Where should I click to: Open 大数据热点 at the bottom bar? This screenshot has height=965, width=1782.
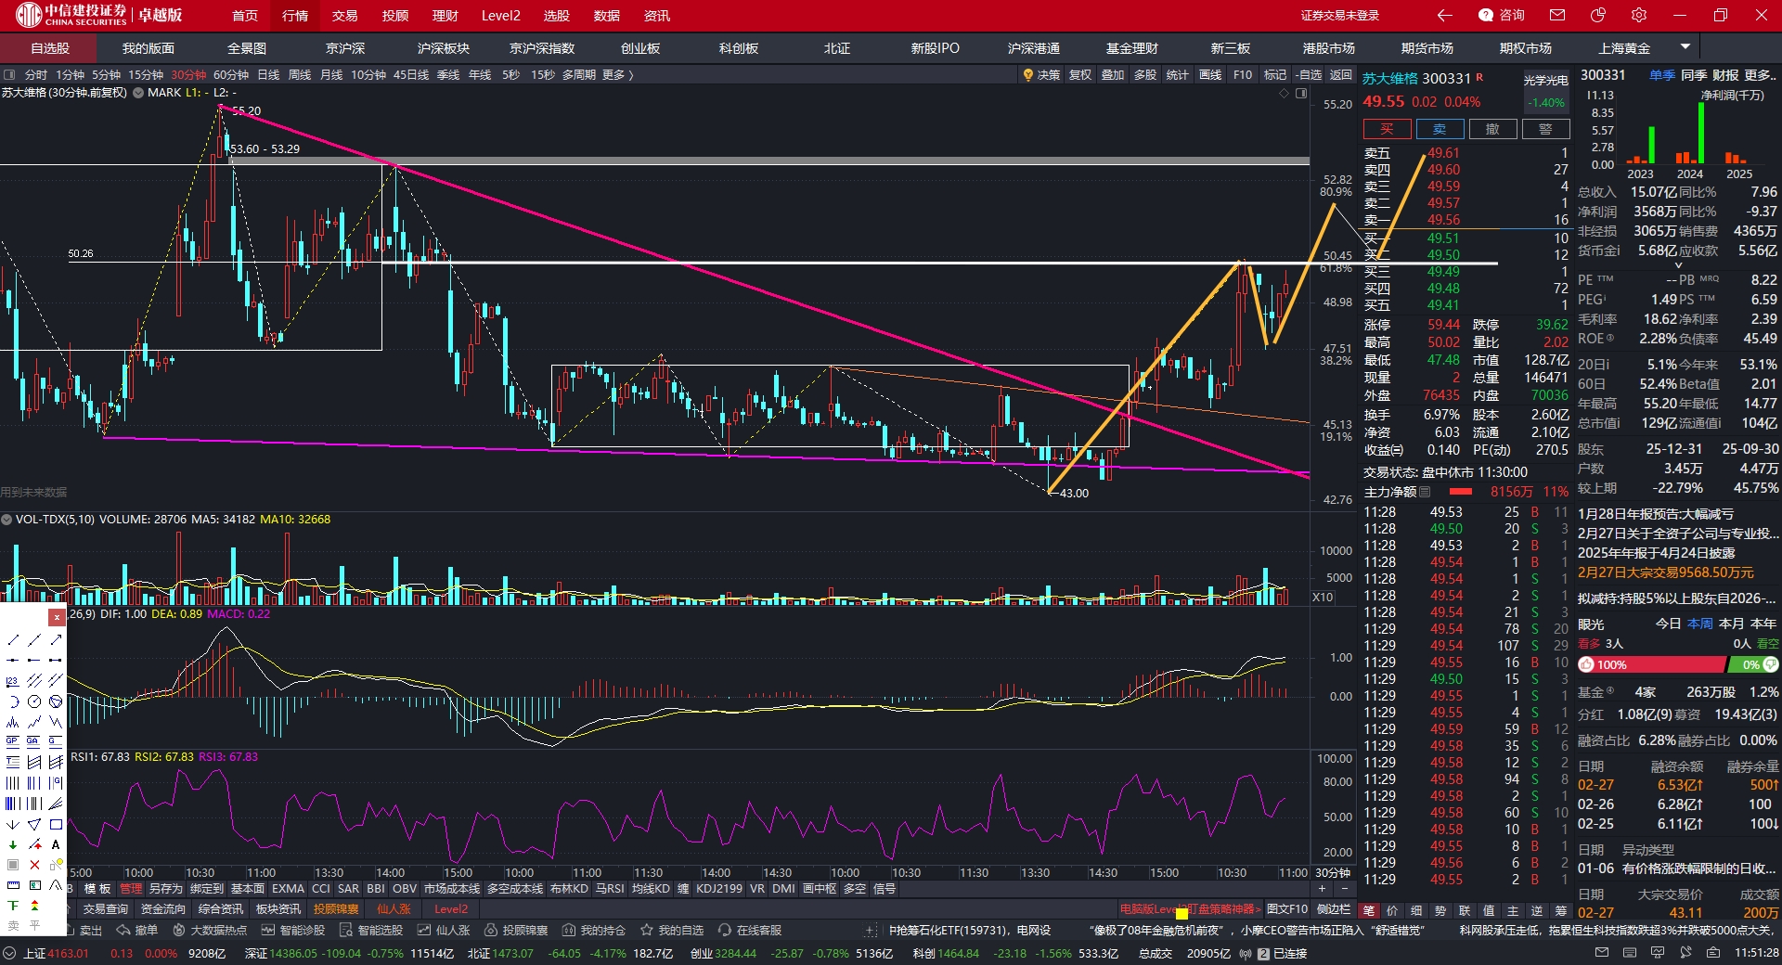(x=210, y=930)
